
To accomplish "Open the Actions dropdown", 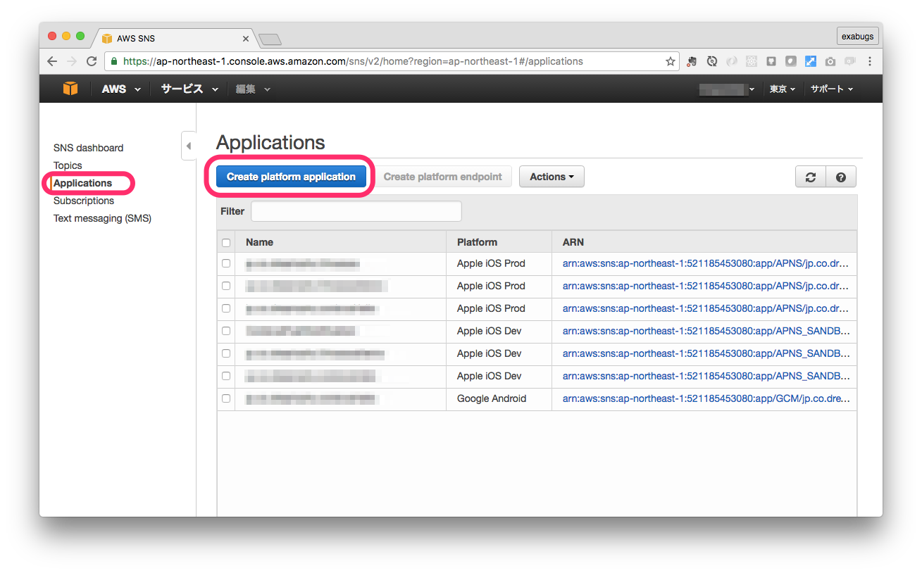I will [552, 177].
